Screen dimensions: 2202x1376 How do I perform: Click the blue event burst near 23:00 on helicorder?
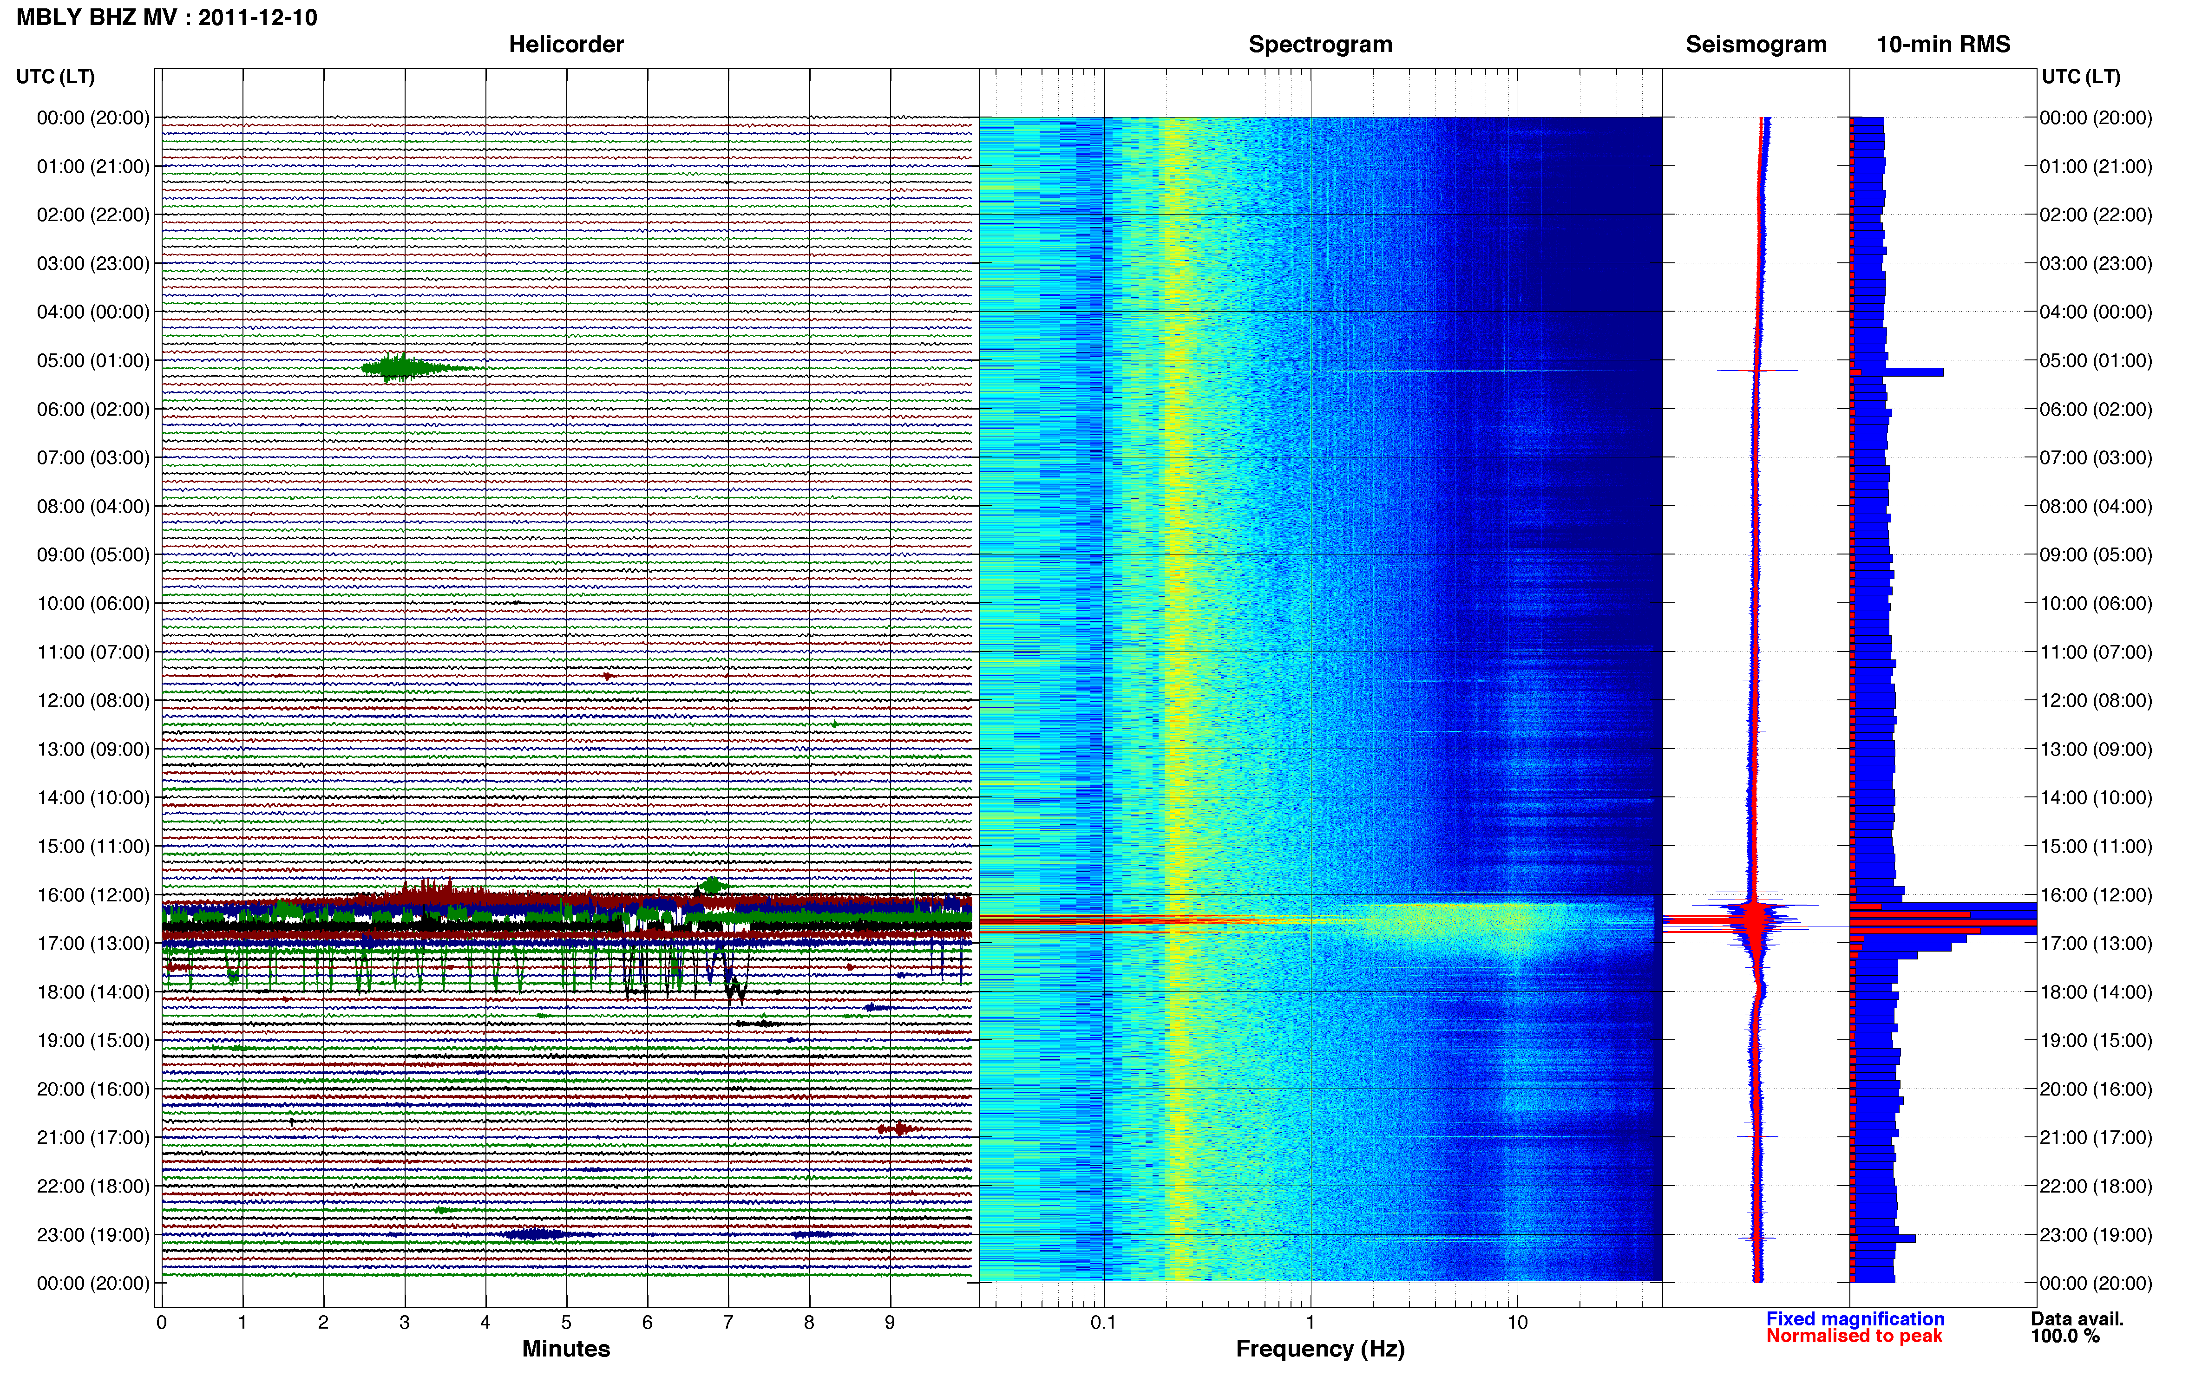537,1234
